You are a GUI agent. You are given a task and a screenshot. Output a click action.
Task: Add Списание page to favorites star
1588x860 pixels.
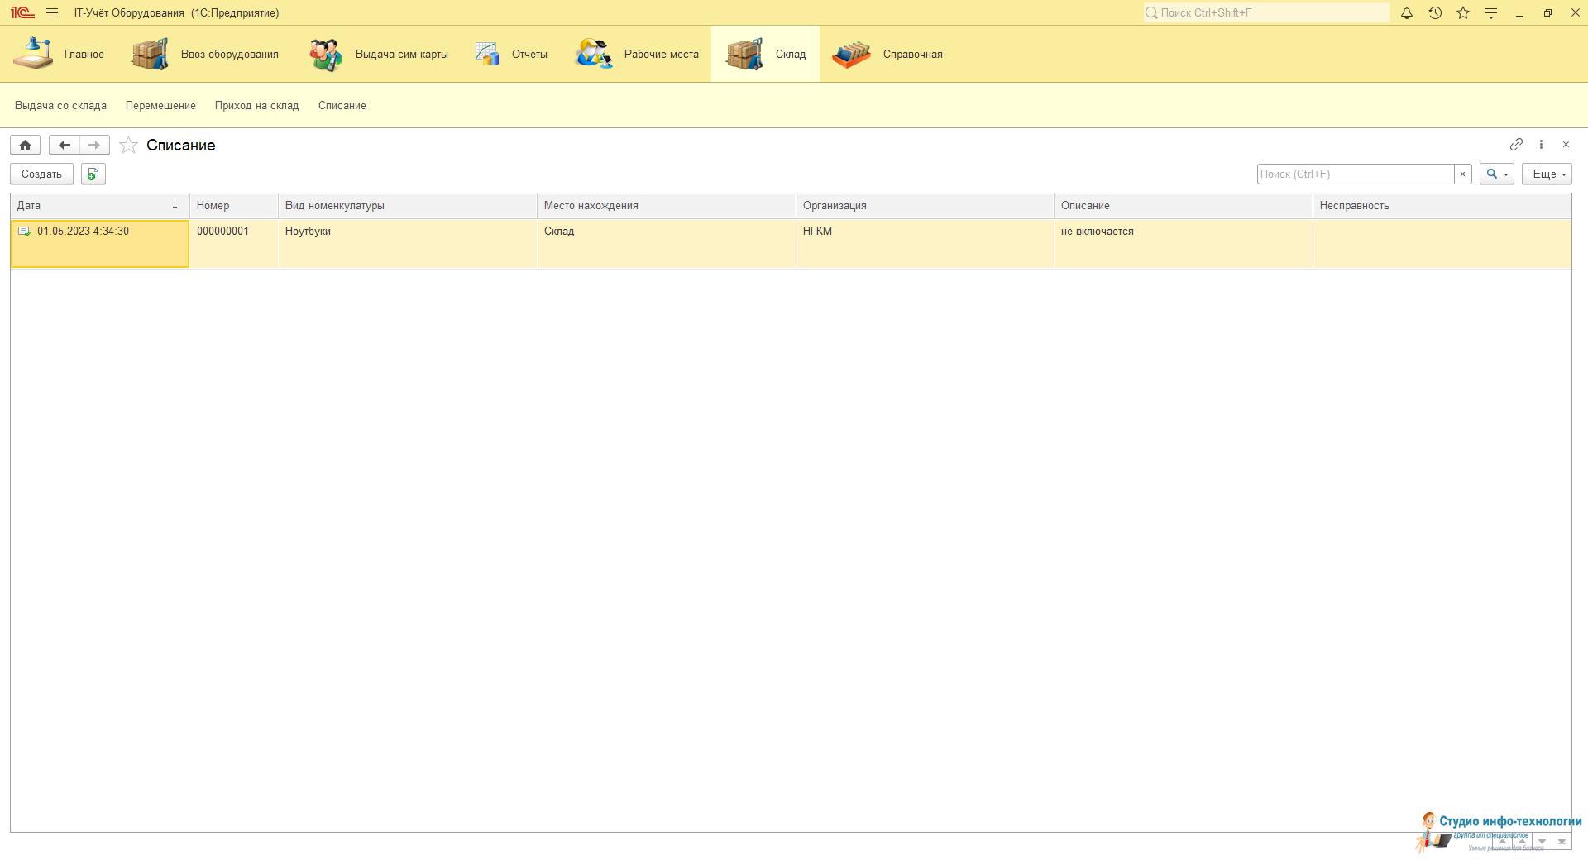click(128, 146)
